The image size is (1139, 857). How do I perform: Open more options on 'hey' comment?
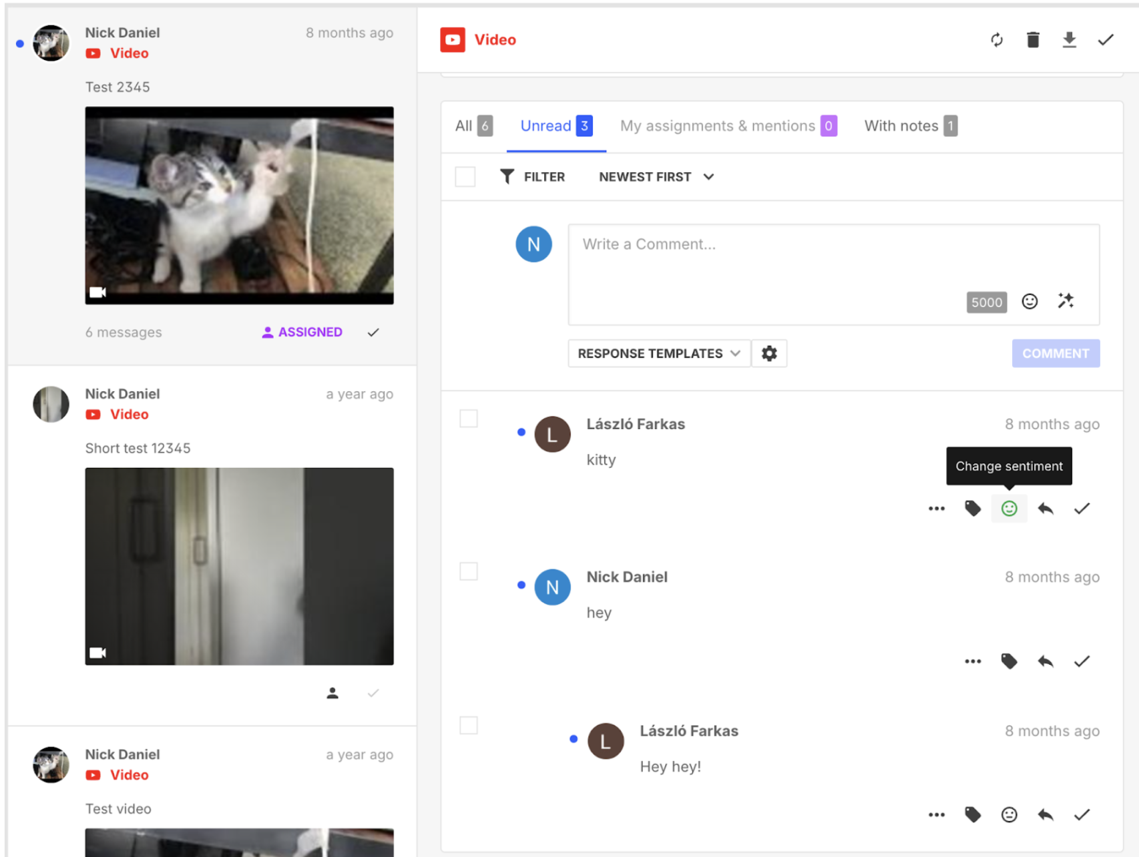[973, 661]
